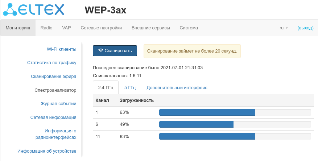The height and width of the screenshot is (161, 318).
Task: Click the channel 6 load progress bar
Action: pyautogui.click(x=235, y=124)
